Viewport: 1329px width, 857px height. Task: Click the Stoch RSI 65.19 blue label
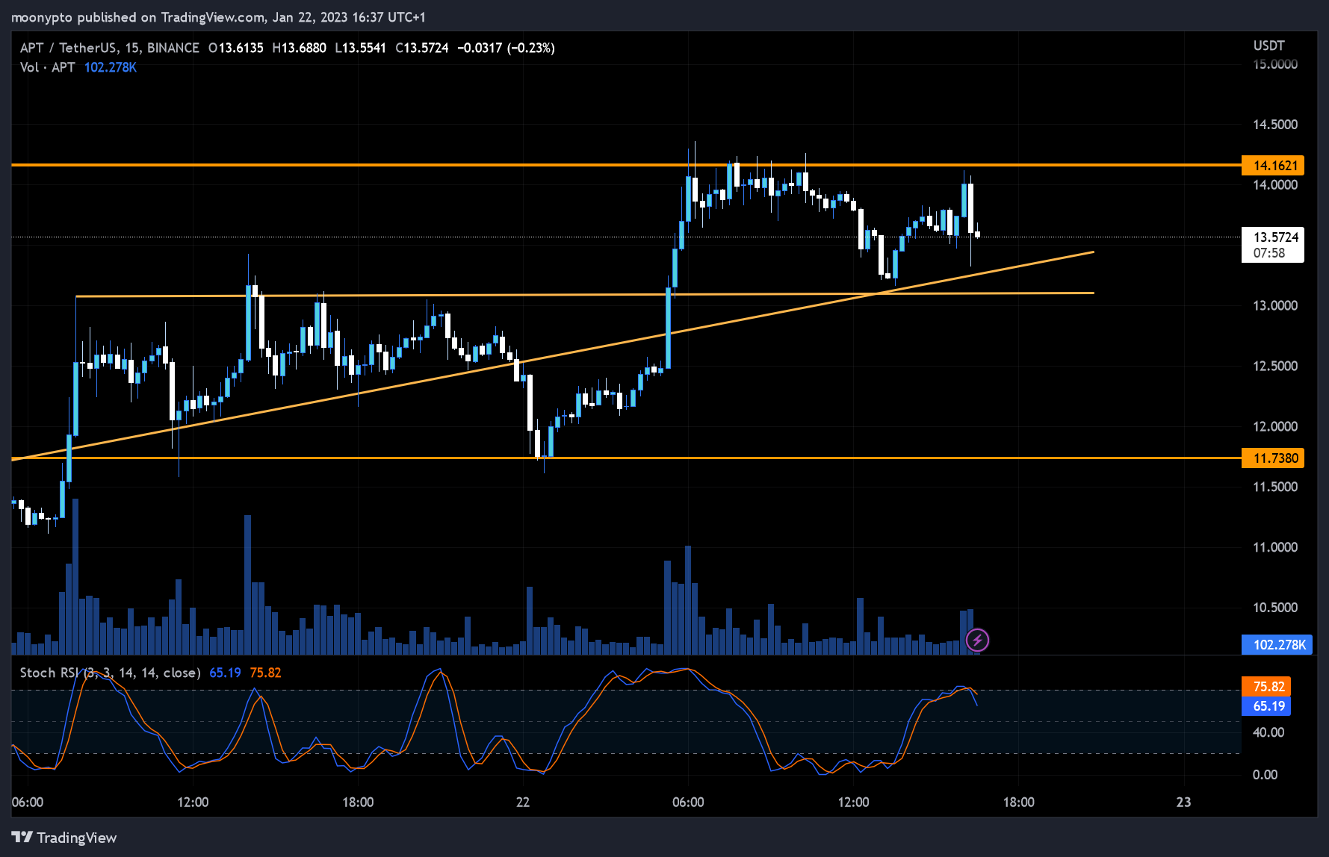click(1266, 706)
